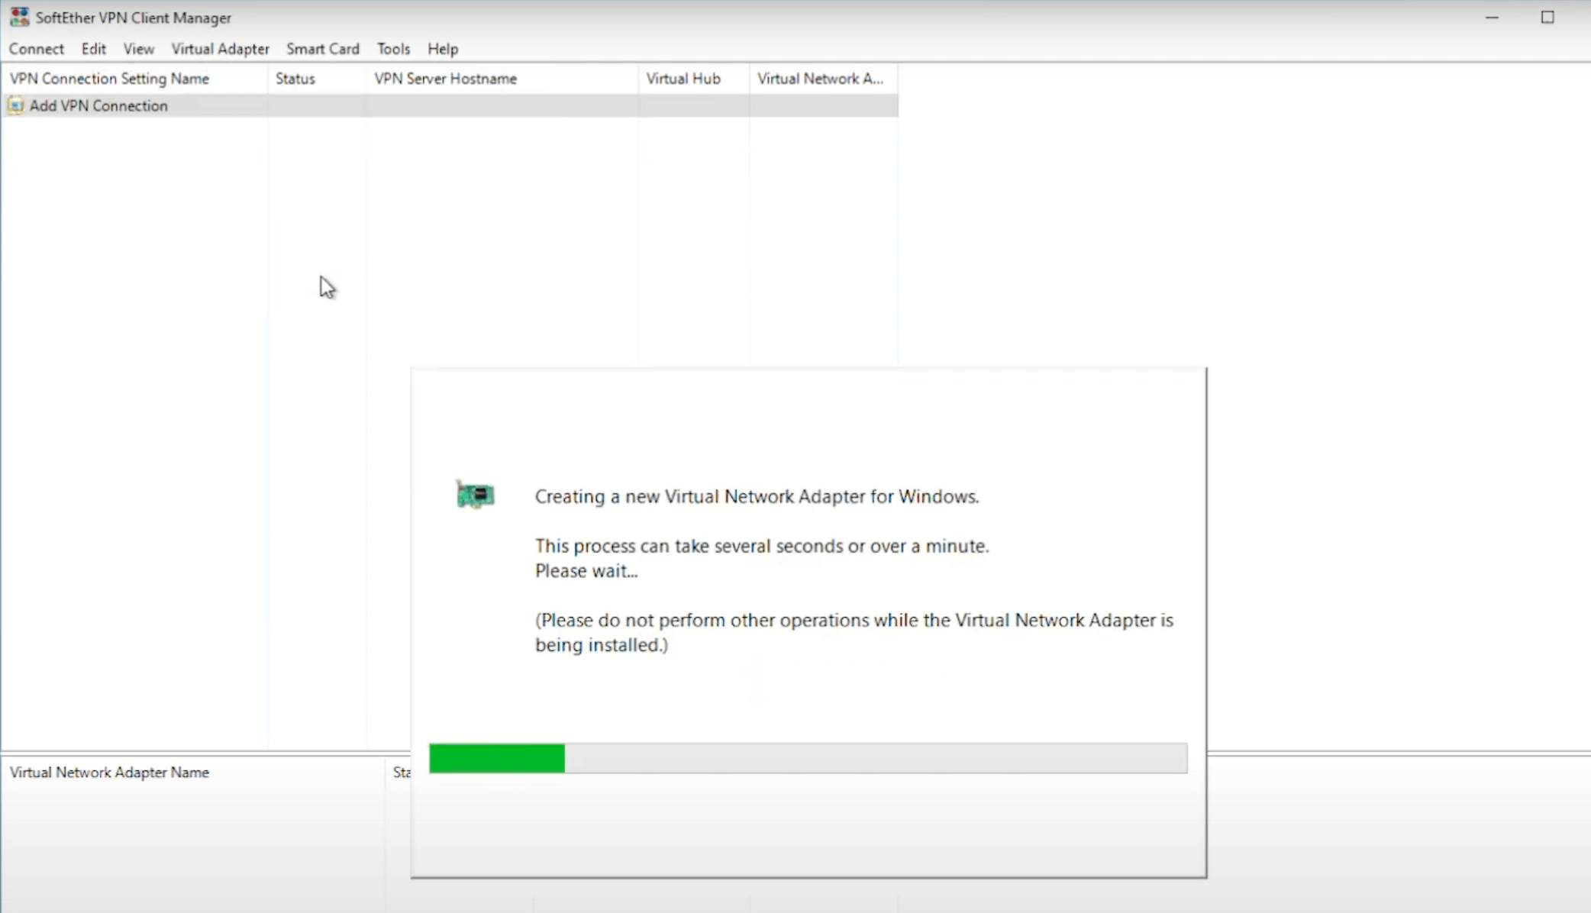Open the Tools menu
The image size is (1591, 913).
coord(393,48)
